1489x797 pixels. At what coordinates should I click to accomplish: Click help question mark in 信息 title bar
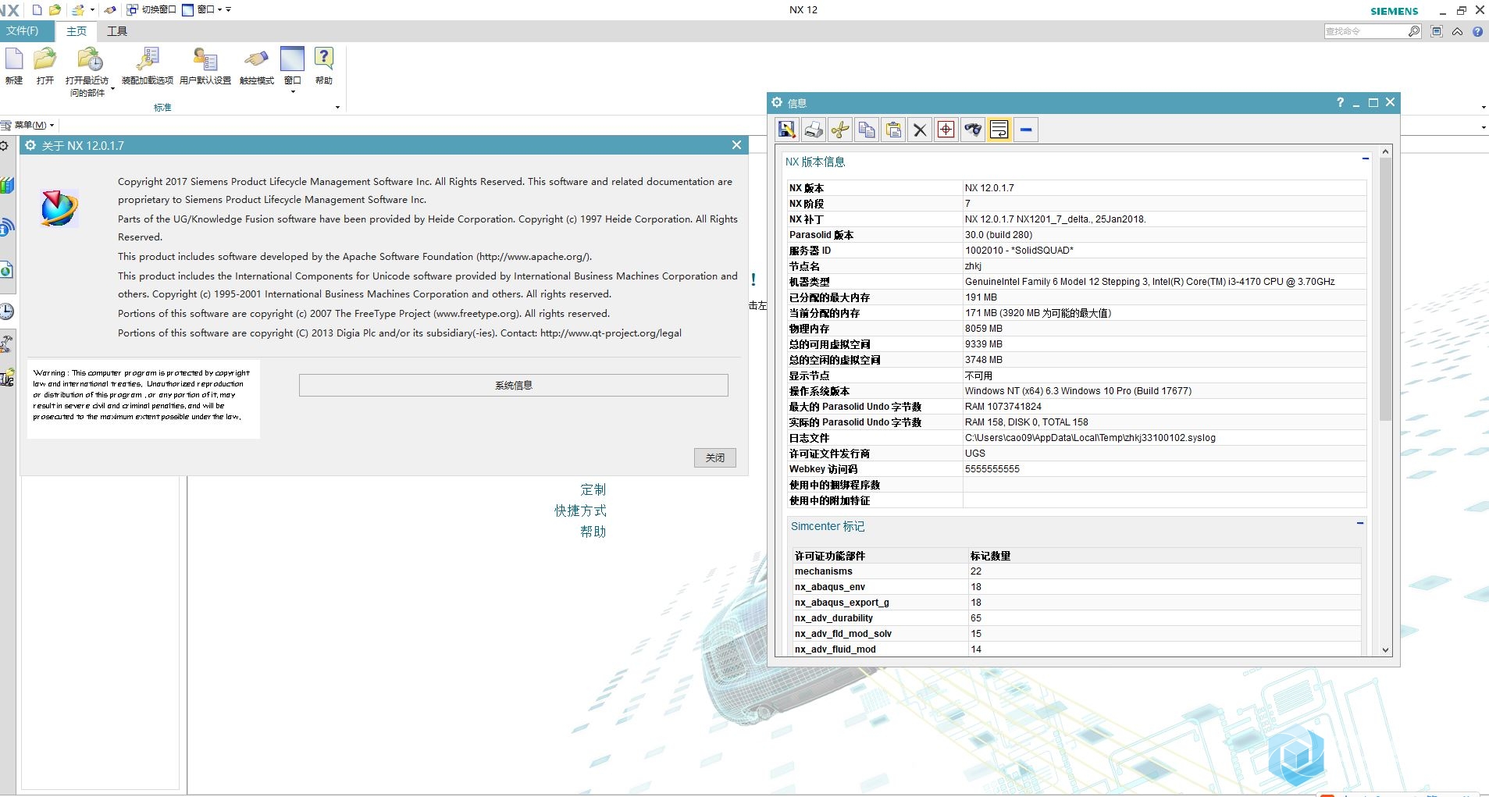click(1340, 102)
